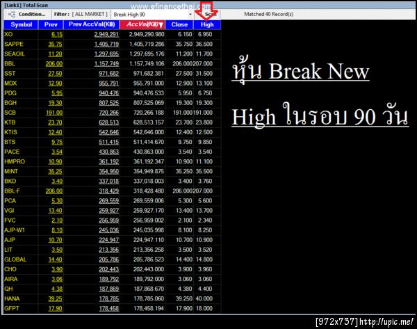
Task: Click SEAOIL Prev AccVal 1,297,695 link
Action: [x=106, y=54]
